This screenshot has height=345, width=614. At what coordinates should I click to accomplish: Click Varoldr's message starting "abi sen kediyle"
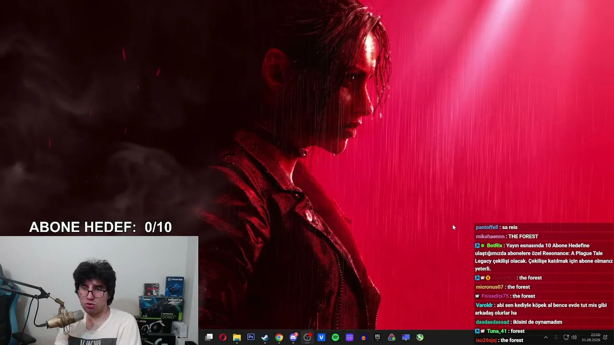541,309
